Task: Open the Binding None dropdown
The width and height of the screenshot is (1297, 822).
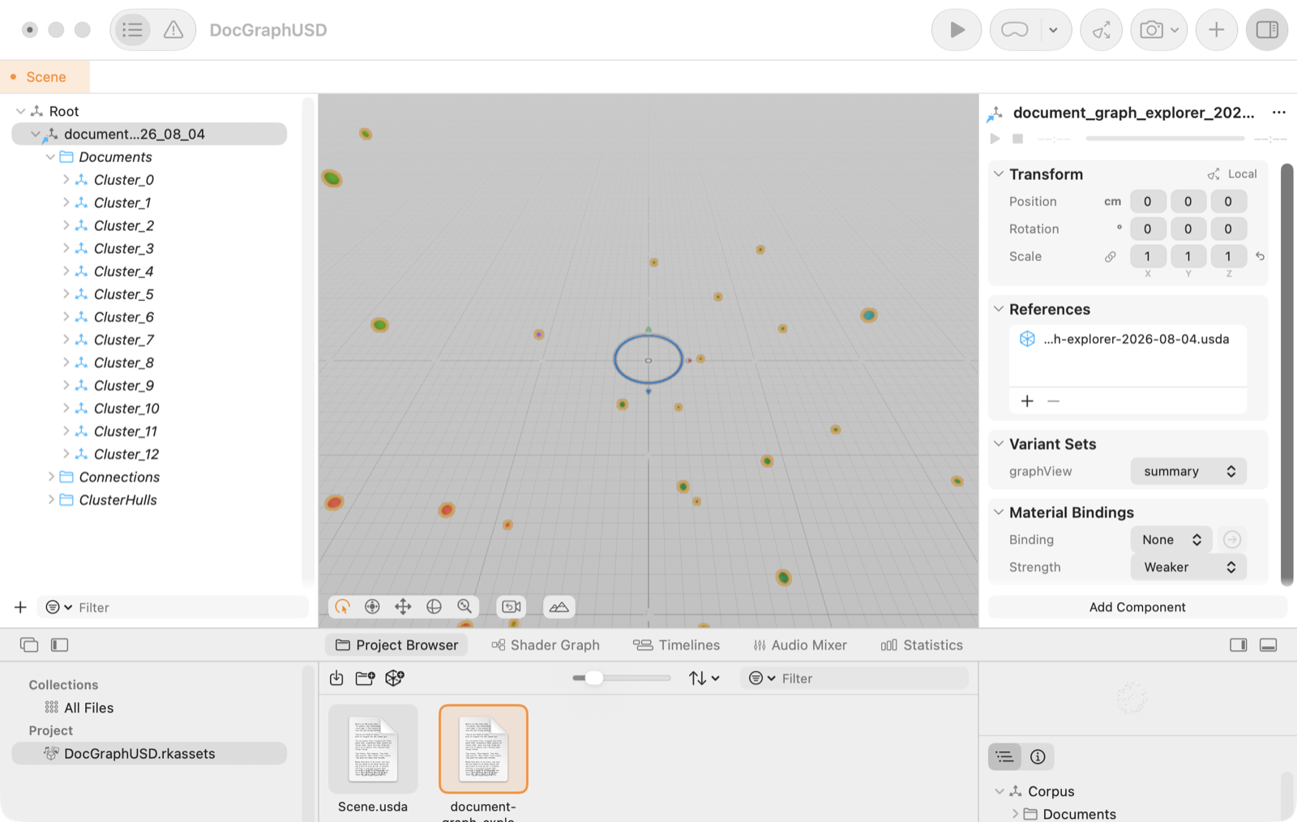Action: [x=1171, y=539]
